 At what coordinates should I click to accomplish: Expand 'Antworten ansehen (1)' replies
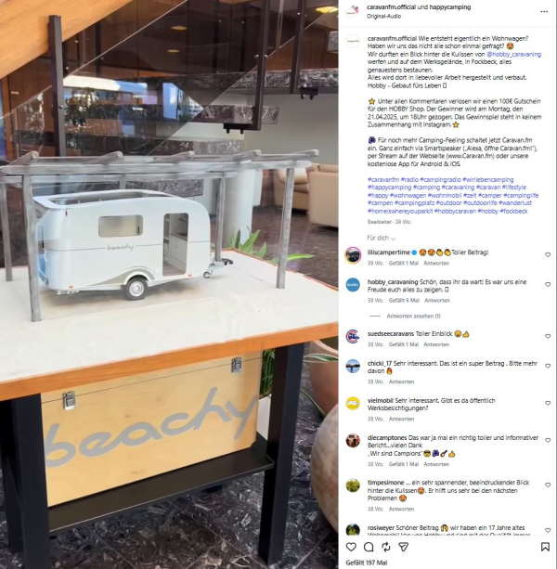point(413,317)
